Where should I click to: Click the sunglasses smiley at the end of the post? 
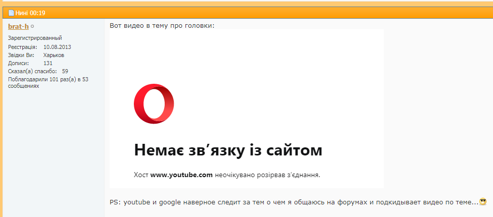[482, 202]
